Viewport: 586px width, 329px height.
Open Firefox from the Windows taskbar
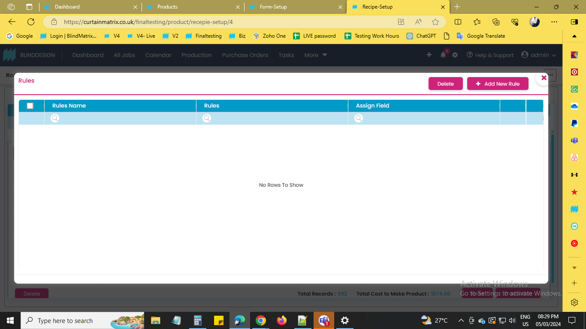coord(282,320)
